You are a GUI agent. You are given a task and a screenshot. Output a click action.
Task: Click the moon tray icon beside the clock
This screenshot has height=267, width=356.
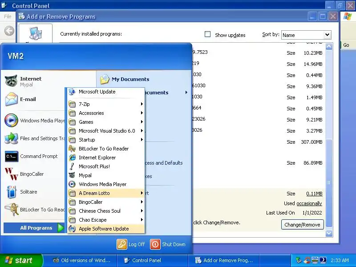tap(323, 260)
